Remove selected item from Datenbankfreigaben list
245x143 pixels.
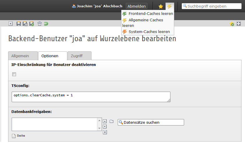click(105, 132)
